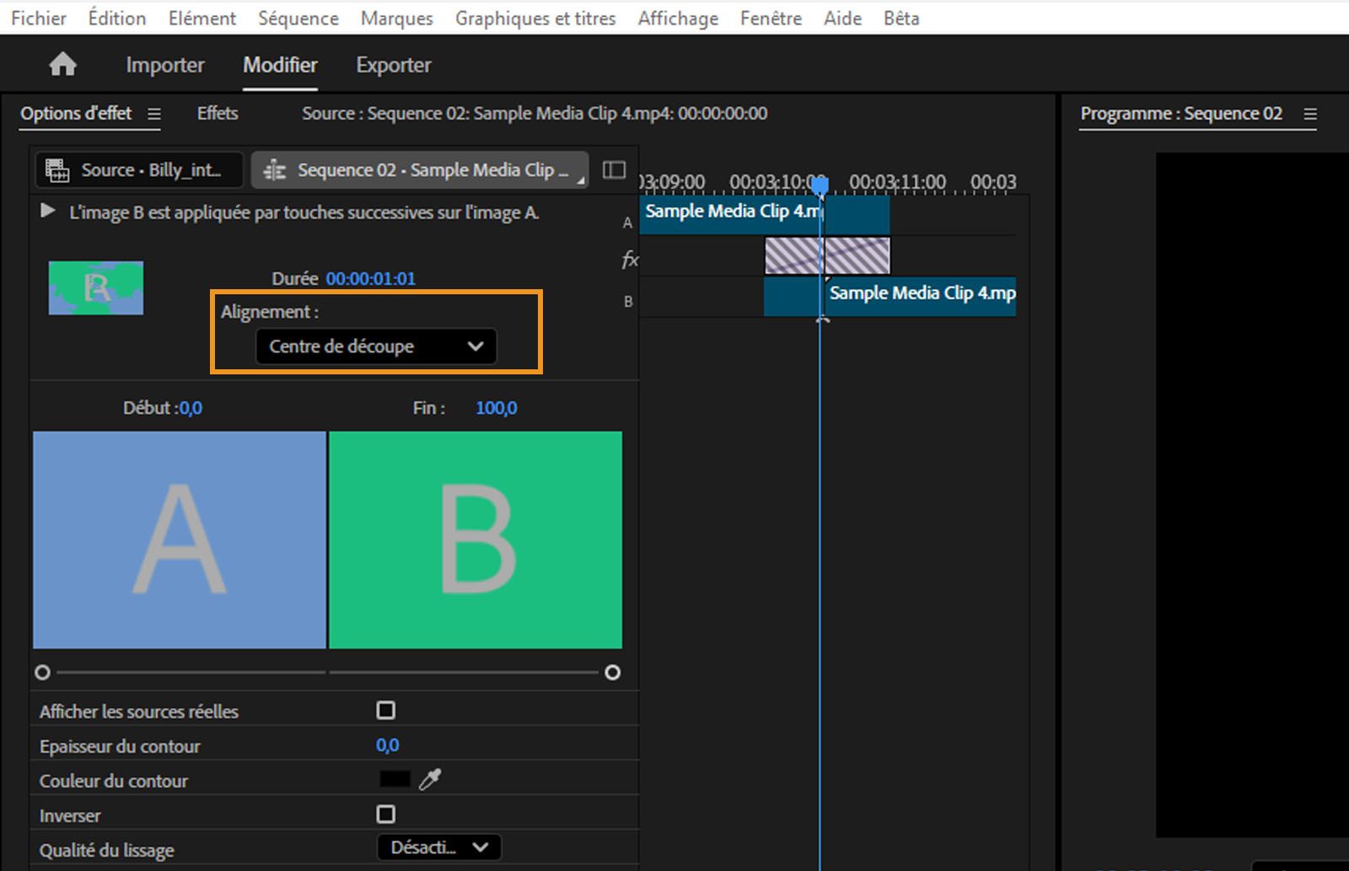
Task: Click the Epaisseur du contour value
Action: (x=388, y=745)
